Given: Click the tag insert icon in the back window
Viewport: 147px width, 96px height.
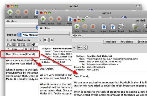Looking at the screenshot, I should pyautogui.click(x=34, y=45).
